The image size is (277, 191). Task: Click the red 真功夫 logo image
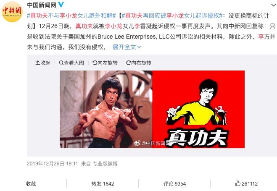point(198,109)
